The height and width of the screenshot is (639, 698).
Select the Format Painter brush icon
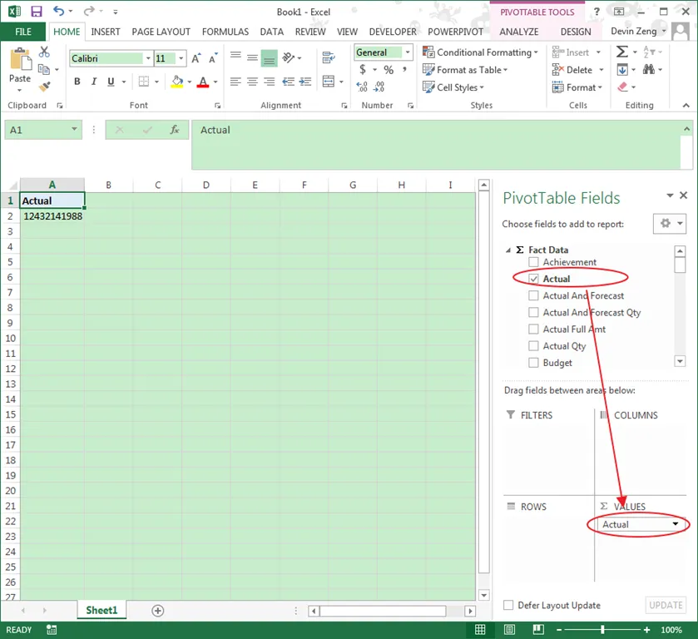(44, 87)
